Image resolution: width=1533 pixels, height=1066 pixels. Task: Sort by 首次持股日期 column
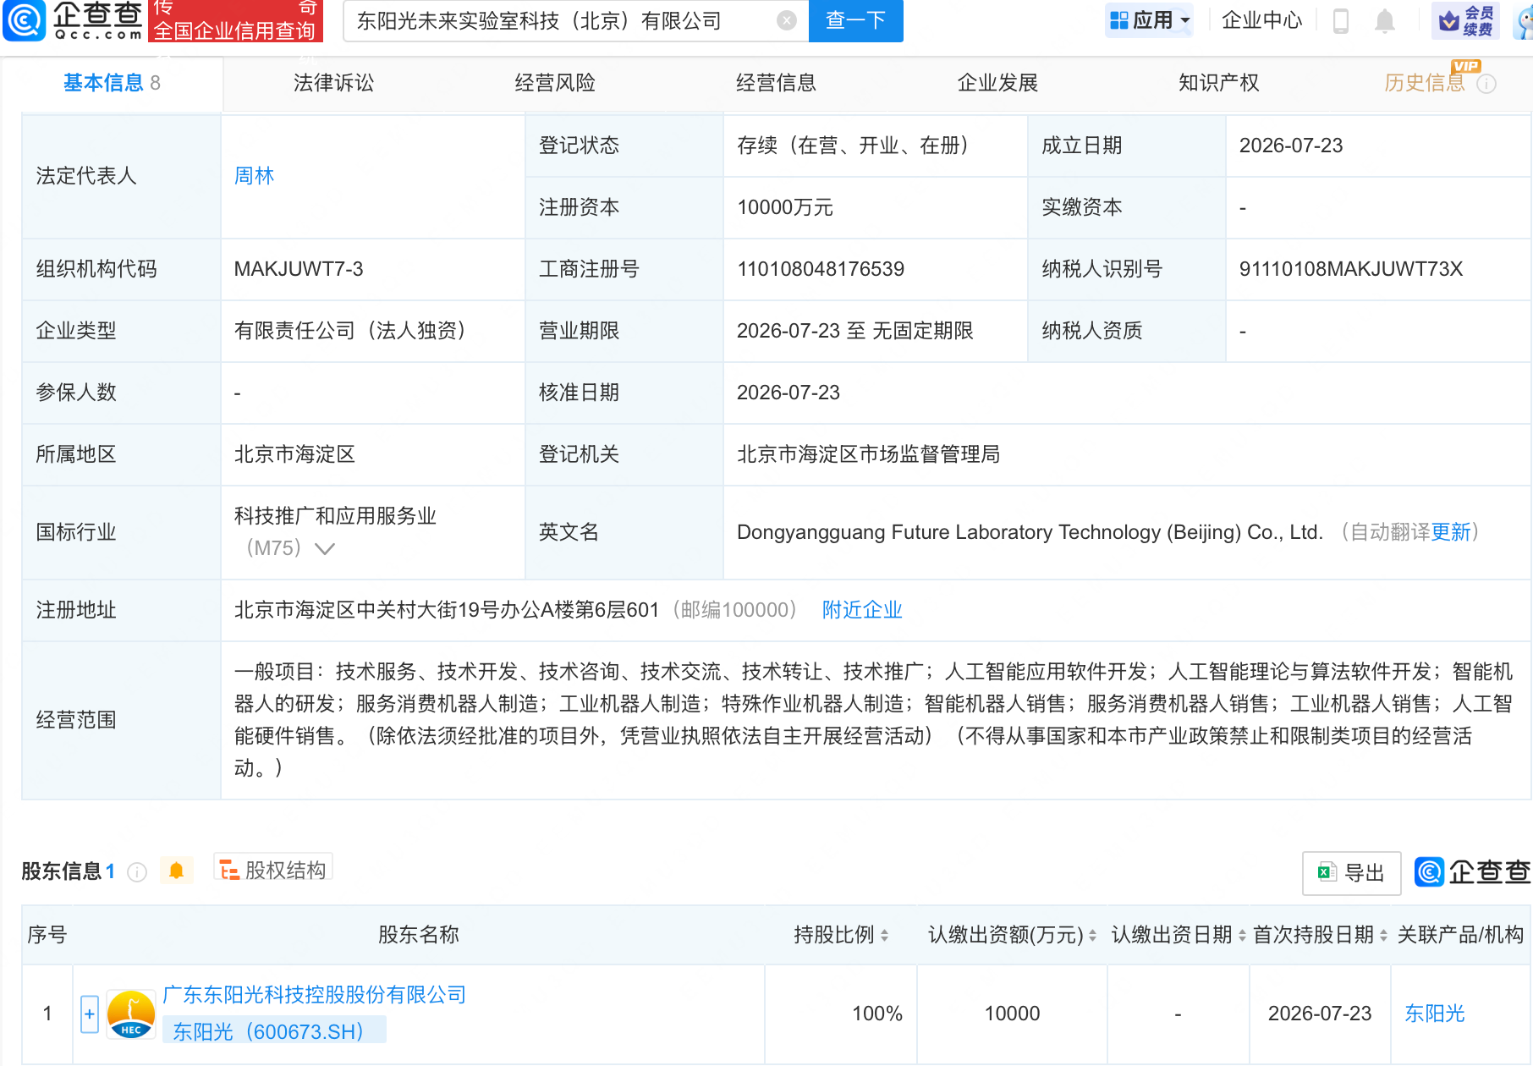pyautogui.click(x=1383, y=935)
